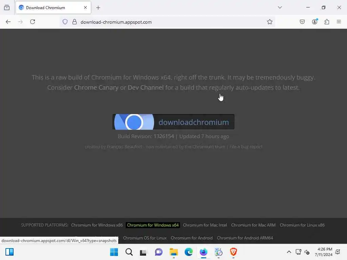Bookmark this page with star icon

pos(269,22)
